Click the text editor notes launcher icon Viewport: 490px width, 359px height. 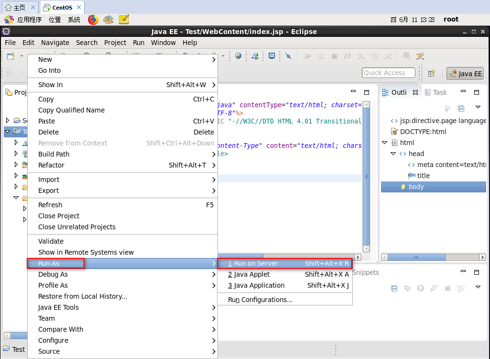(x=124, y=20)
